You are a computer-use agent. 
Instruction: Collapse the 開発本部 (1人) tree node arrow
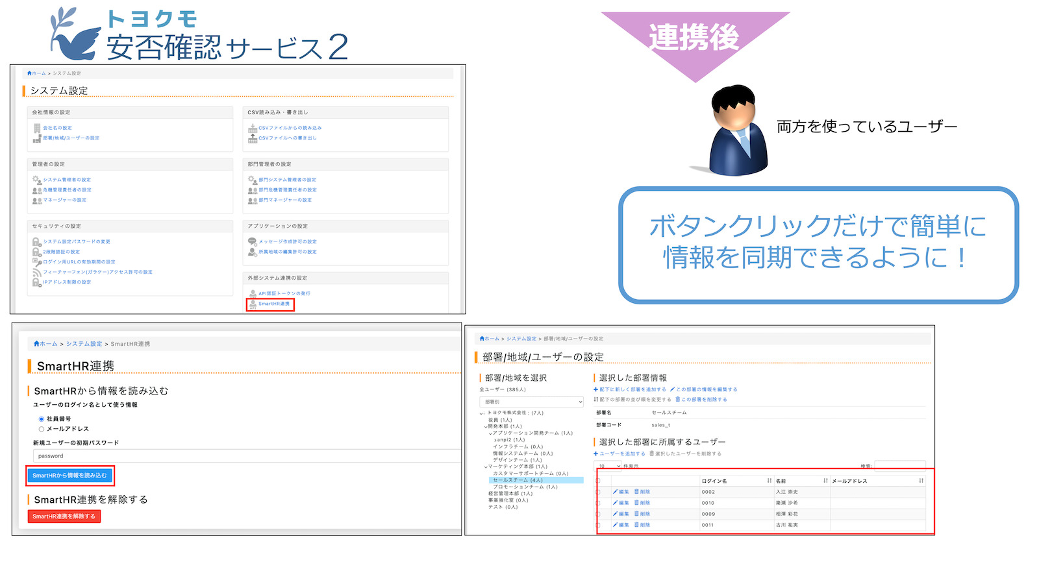pos(485,427)
